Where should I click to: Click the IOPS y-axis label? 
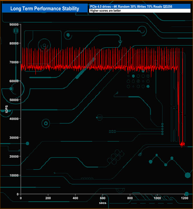[x=7, y=109]
